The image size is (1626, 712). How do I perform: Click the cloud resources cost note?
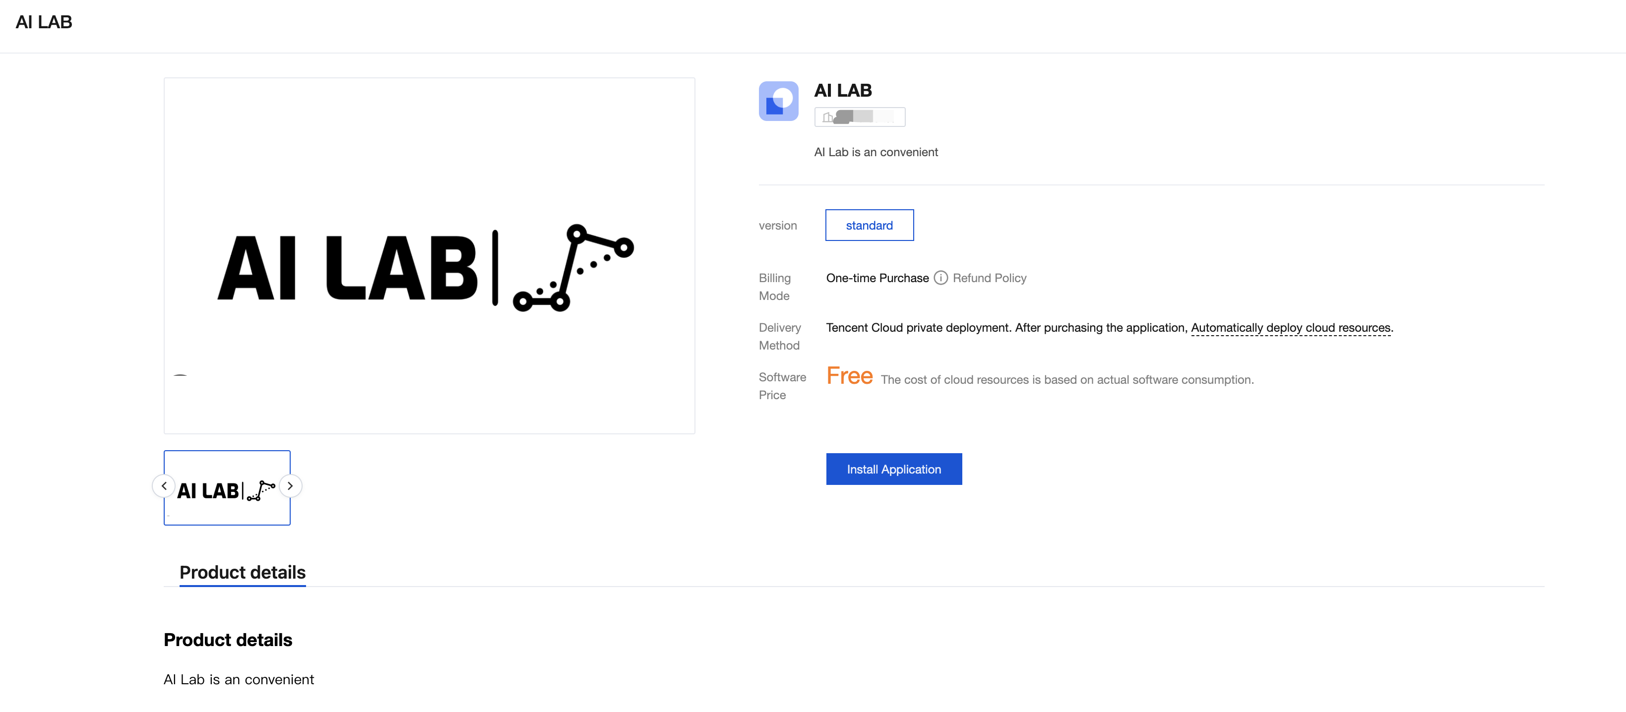coord(1067,379)
